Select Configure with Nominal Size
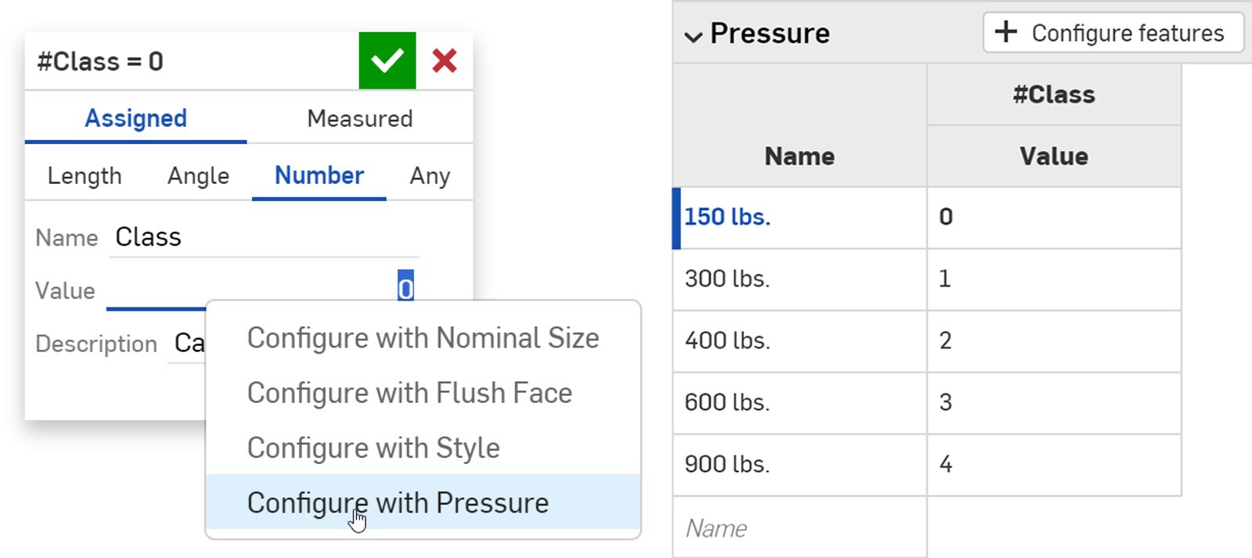 tap(423, 338)
